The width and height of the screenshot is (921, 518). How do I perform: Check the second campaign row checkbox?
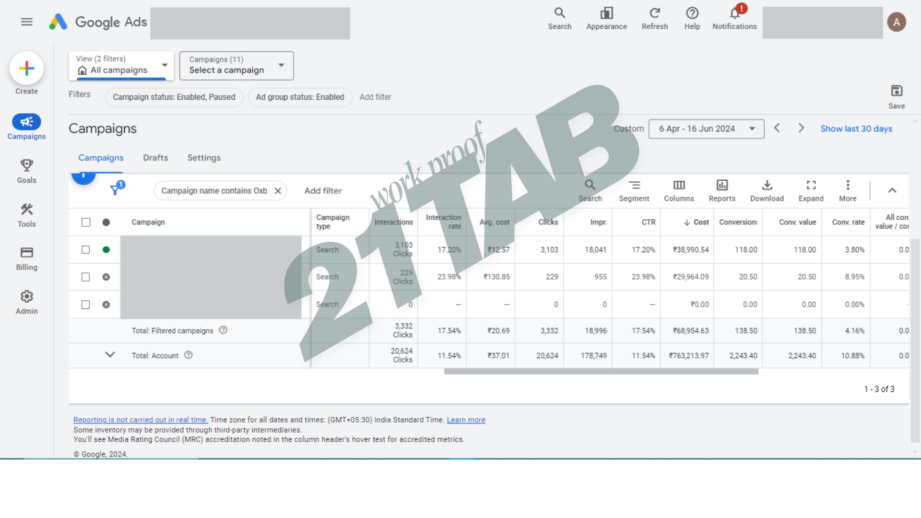point(86,277)
